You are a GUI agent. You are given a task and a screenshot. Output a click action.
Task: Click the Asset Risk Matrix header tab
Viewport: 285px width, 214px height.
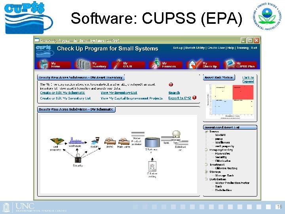point(219,78)
